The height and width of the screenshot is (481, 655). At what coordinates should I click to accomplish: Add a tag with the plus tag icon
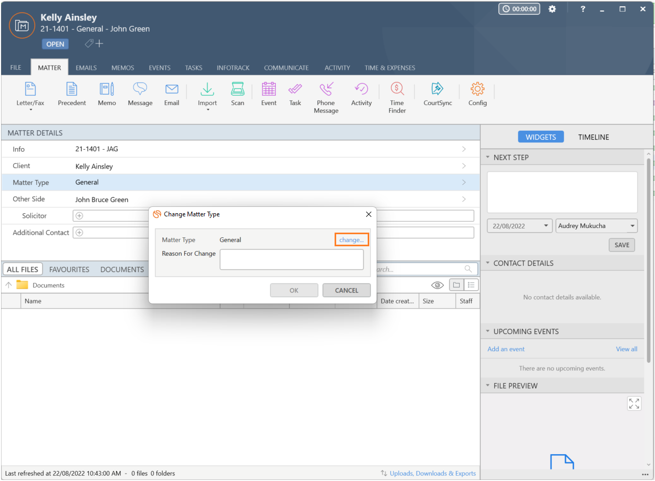[x=94, y=44]
